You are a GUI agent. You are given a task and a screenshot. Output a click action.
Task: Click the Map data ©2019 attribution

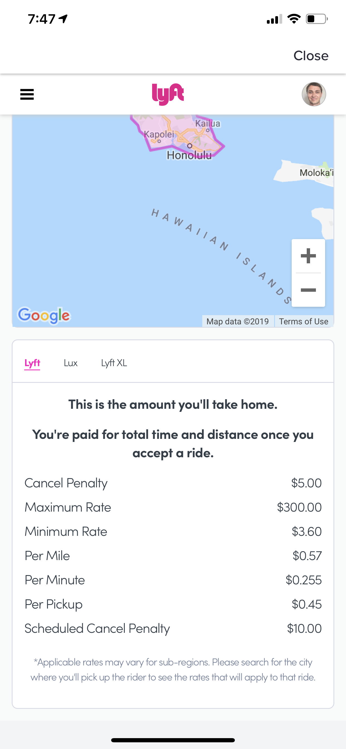(x=238, y=321)
